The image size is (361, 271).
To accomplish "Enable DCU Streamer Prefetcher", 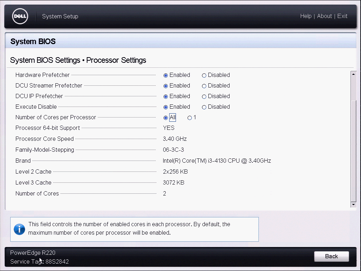I will tap(166, 86).
